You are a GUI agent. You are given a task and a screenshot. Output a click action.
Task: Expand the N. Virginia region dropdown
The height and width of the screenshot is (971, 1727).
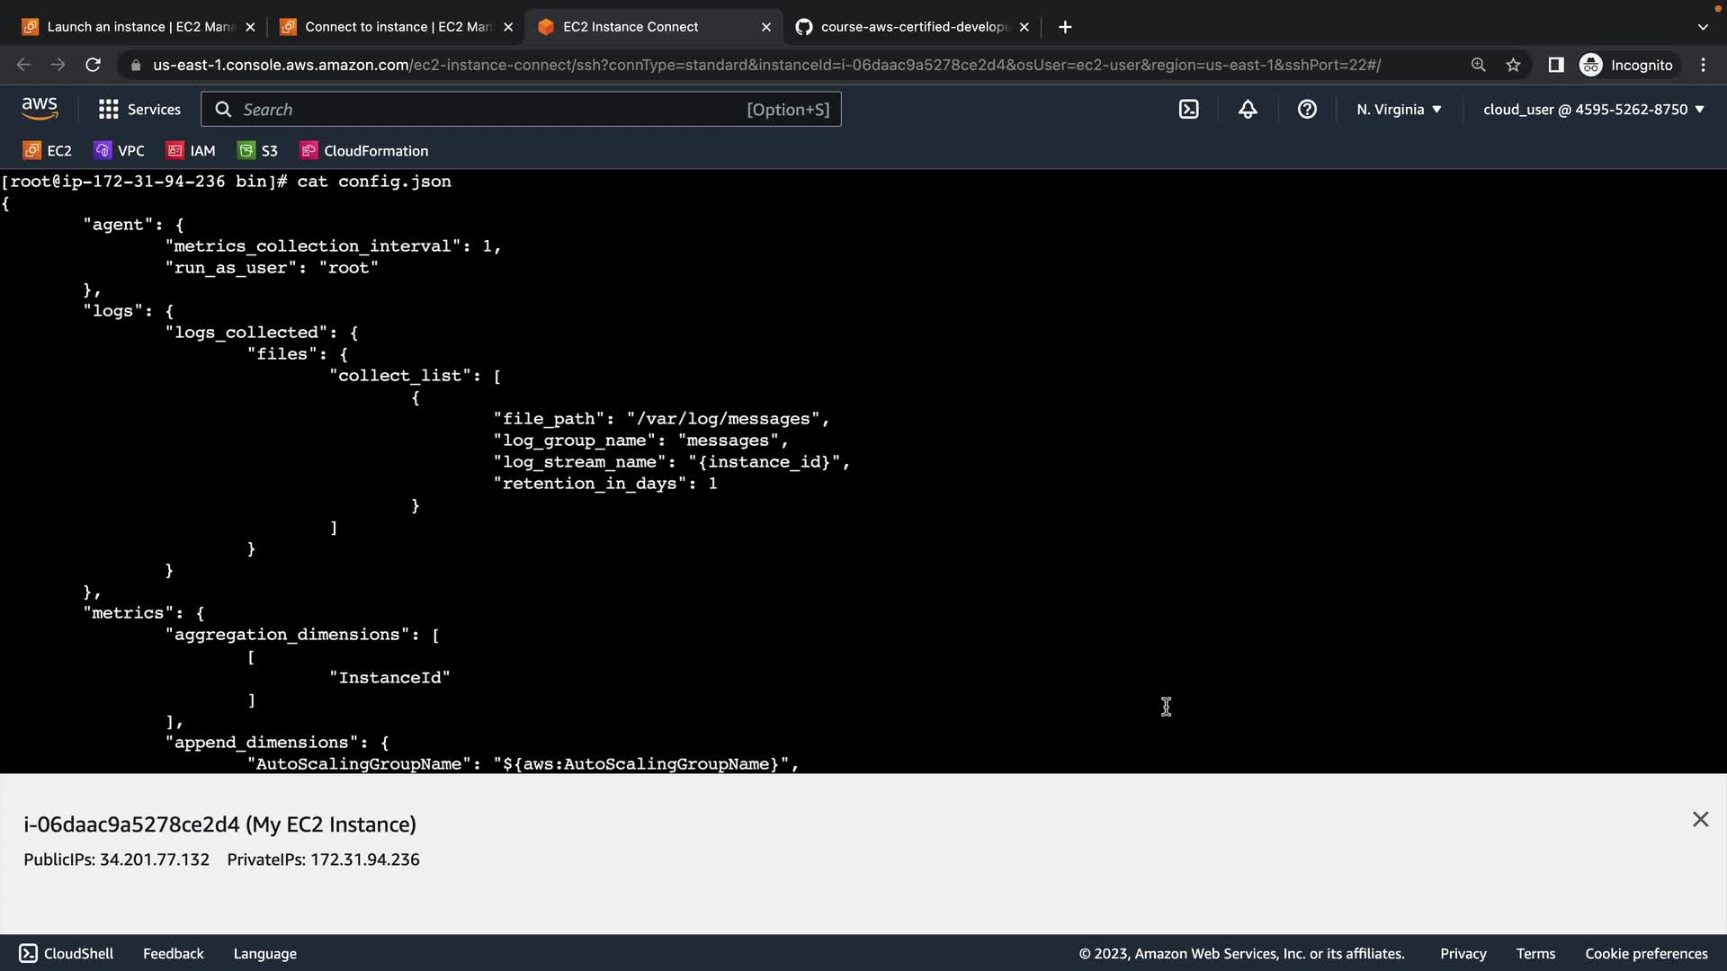click(1399, 109)
